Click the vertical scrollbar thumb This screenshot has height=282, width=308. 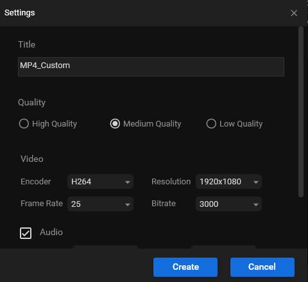click(301, 112)
